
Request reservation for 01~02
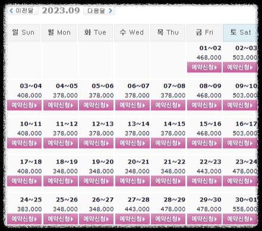[204, 68]
